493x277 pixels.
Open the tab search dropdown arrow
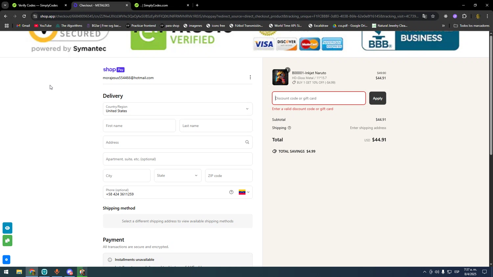click(5, 5)
